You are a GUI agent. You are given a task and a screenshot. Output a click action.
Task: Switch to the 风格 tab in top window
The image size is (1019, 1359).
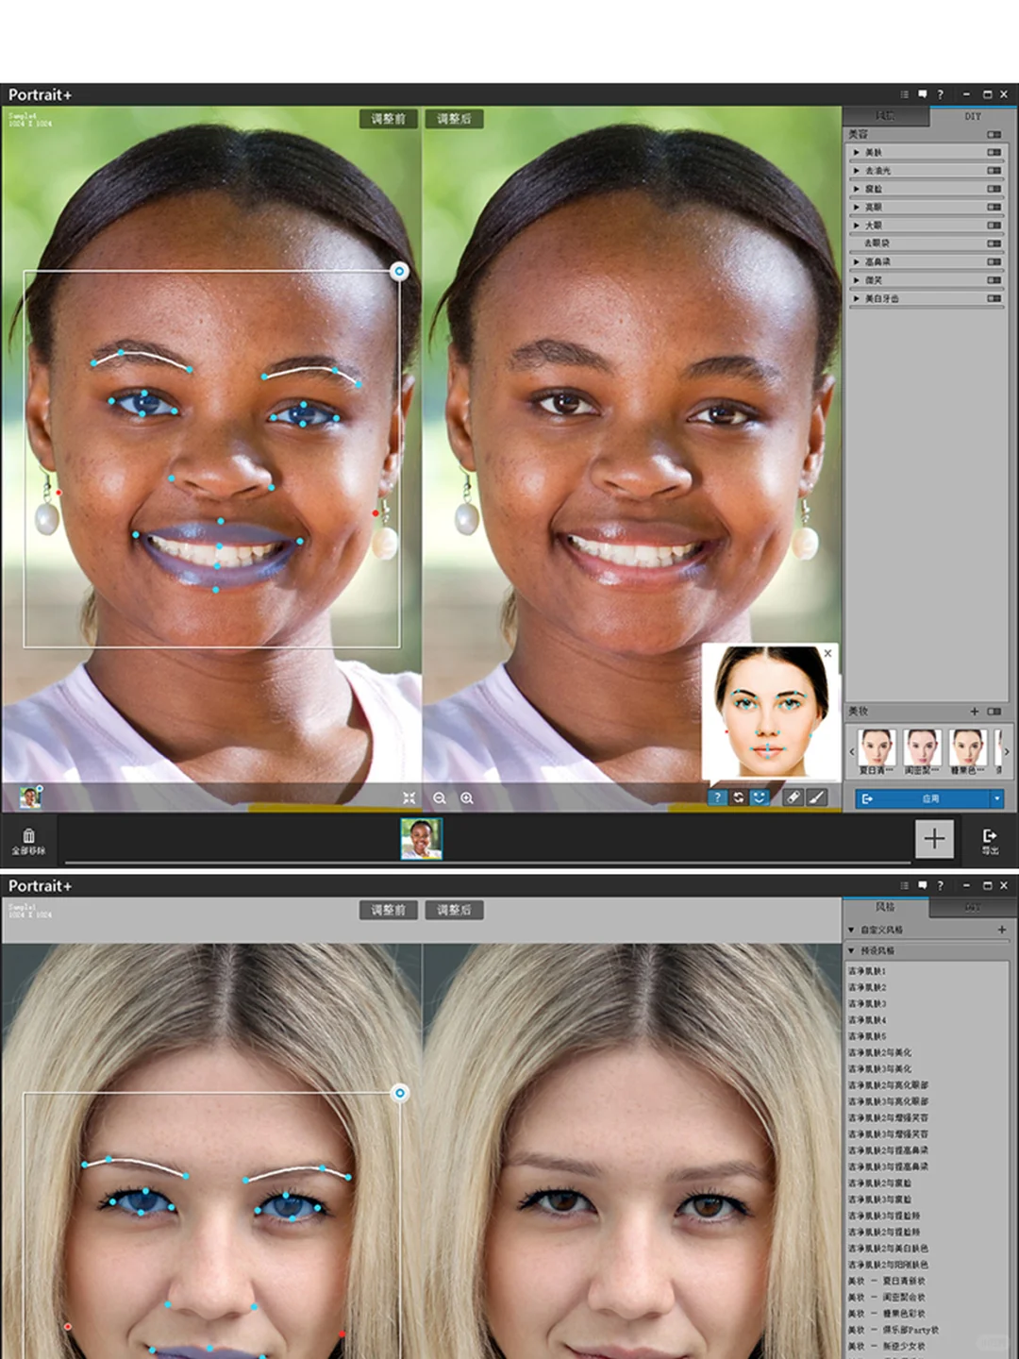pos(885,116)
